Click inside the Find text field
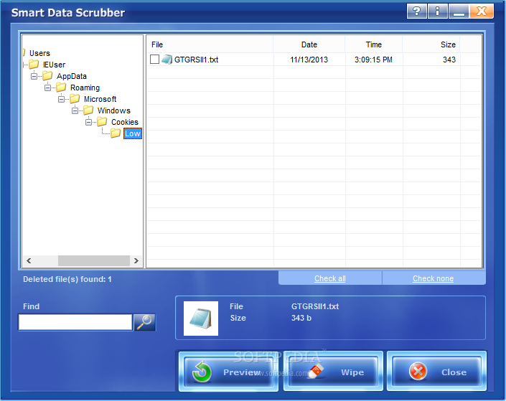 click(x=75, y=322)
